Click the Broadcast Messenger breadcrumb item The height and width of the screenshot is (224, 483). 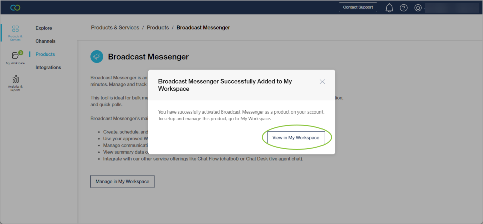pos(203,28)
